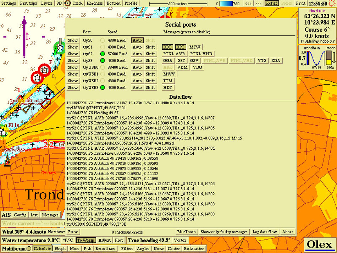Viewport: 337px width, 253px height.
Task: Pause the data flow
Action: [x=73, y=232]
